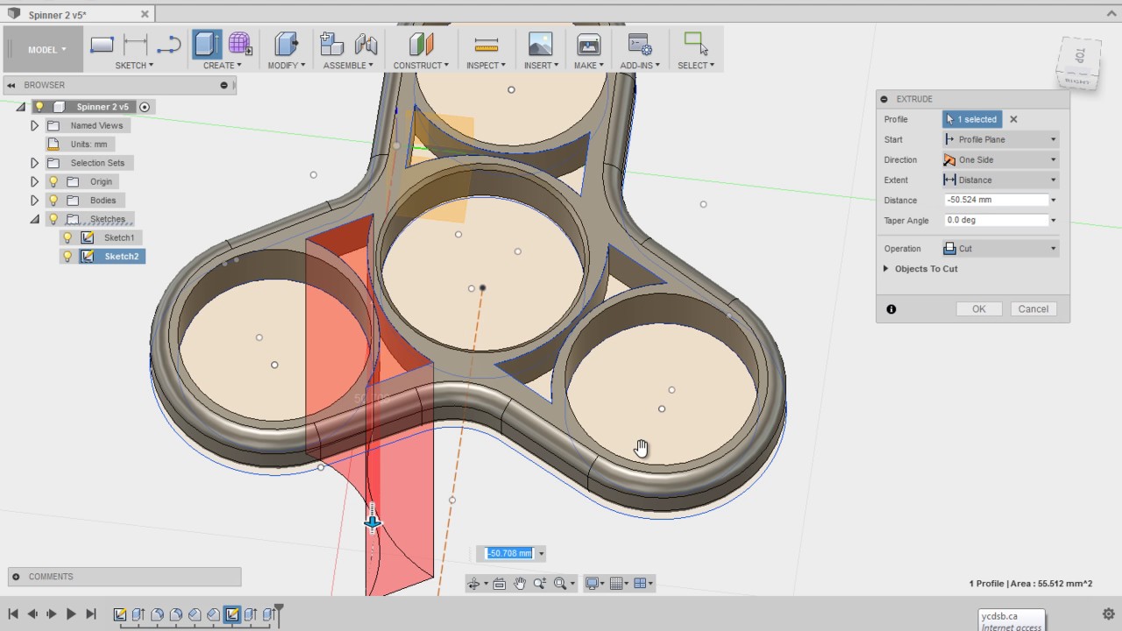The image size is (1122, 631).
Task: Select the Pan hand tool
Action: 520,584
